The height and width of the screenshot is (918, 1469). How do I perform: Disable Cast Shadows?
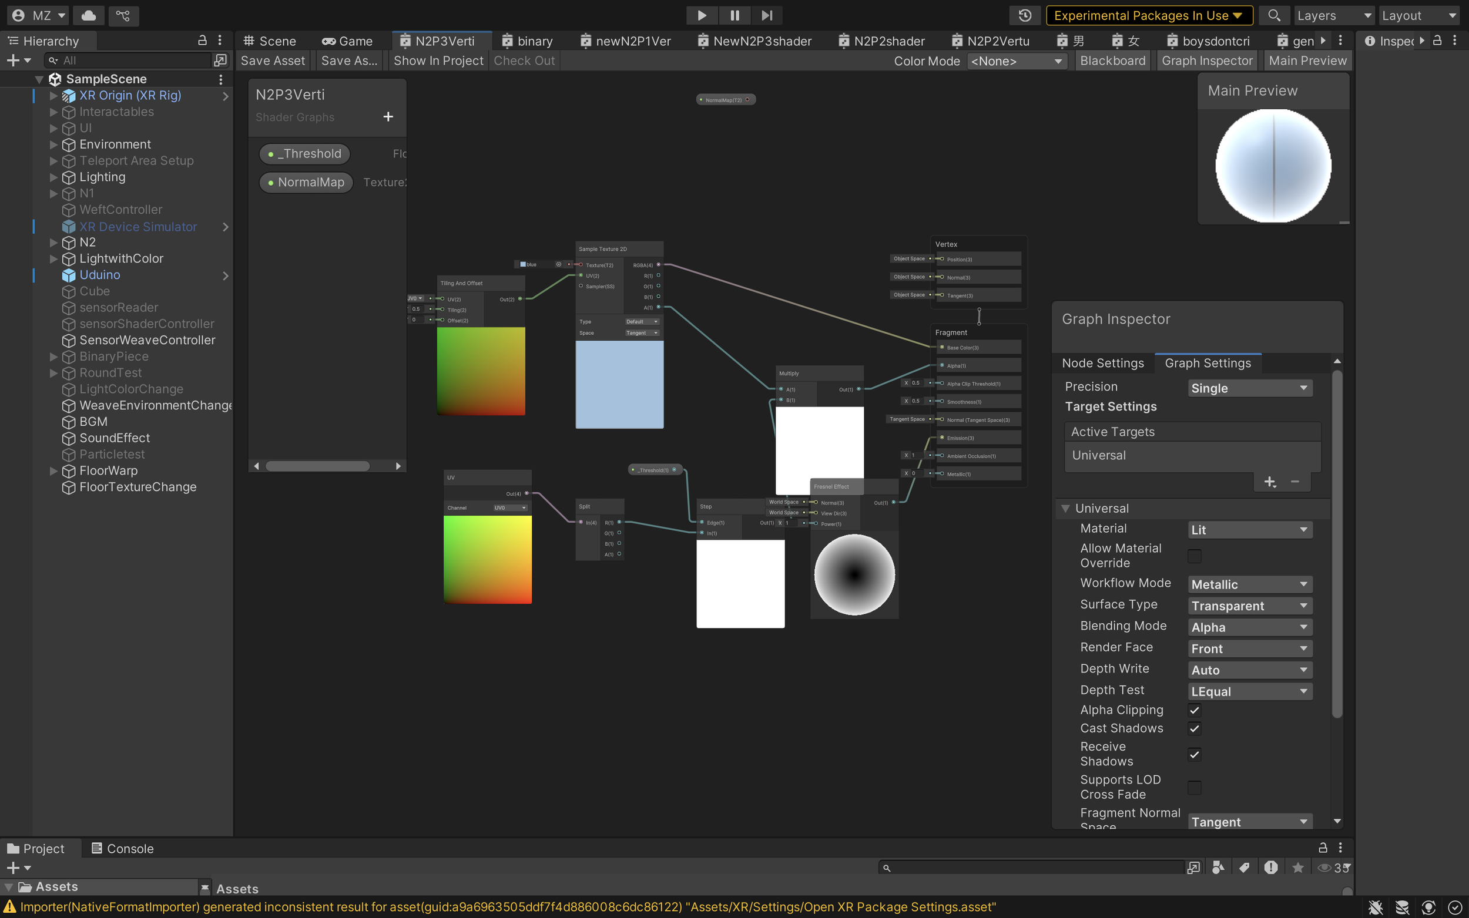(x=1194, y=728)
